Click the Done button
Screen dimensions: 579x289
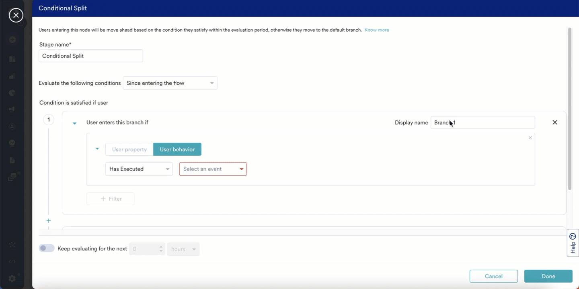548,276
